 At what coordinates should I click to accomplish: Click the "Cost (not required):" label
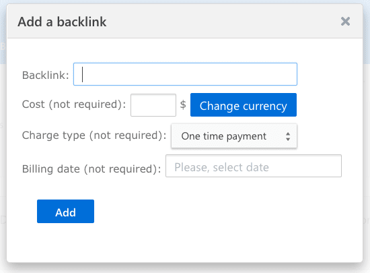click(x=74, y=104)
